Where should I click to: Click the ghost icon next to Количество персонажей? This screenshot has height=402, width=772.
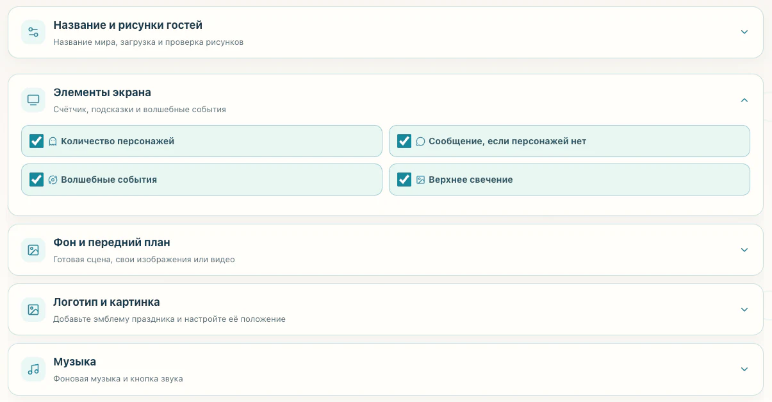(x=53, y=142)
